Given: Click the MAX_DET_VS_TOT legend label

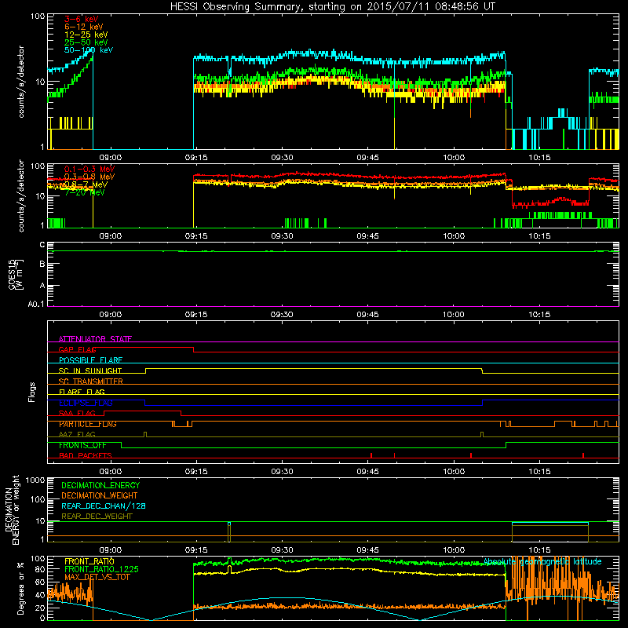Looking at the screenshot, I should [x=97, y=577].
